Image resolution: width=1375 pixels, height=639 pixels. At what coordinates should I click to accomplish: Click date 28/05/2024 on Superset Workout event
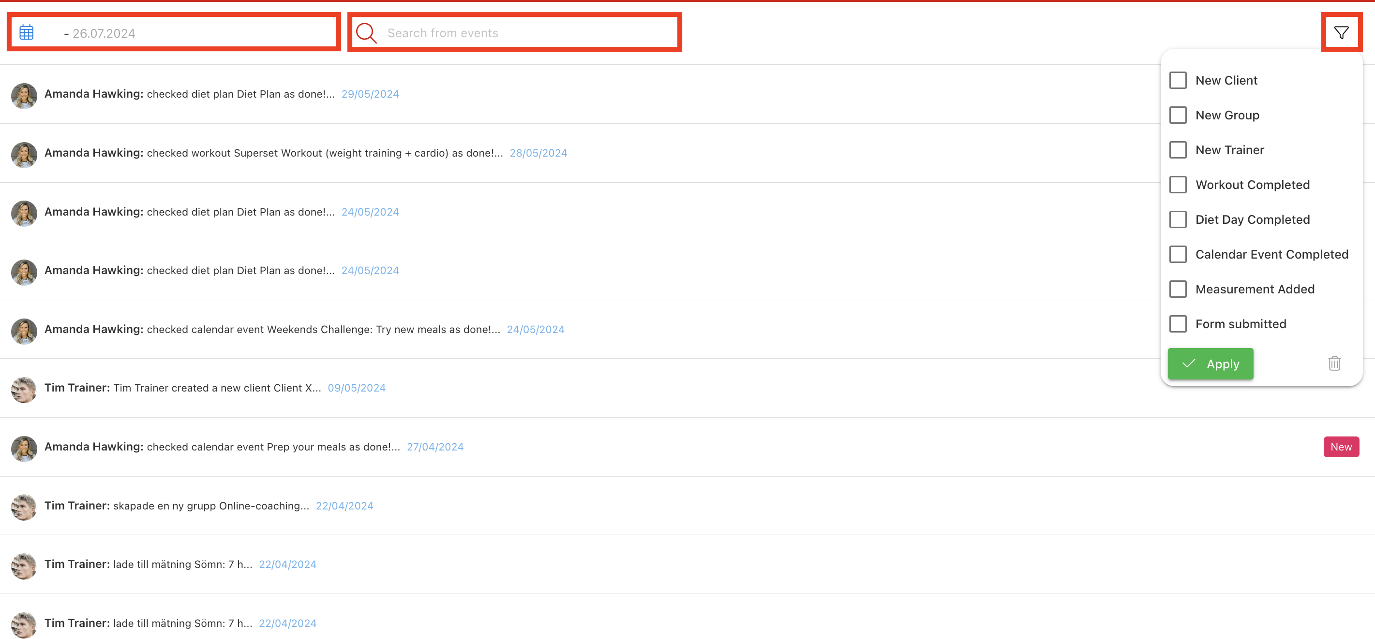coord(538,153)
